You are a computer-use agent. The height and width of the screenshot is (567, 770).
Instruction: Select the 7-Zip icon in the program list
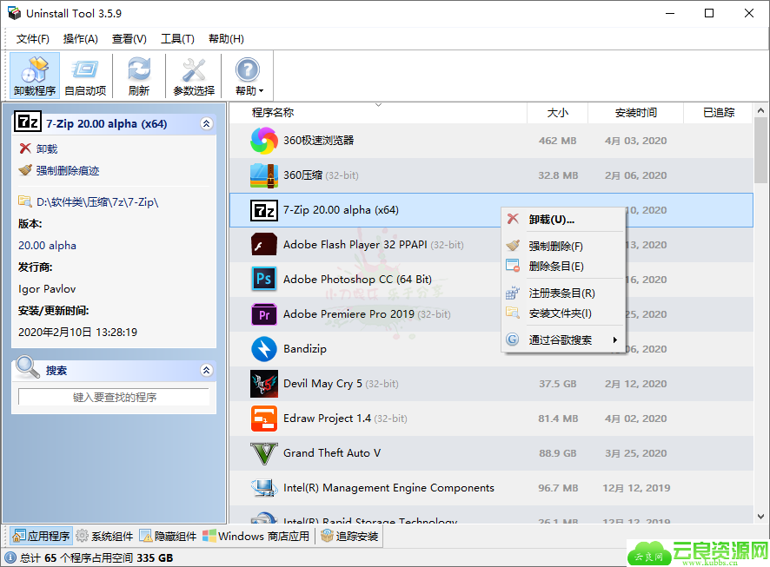264,210
